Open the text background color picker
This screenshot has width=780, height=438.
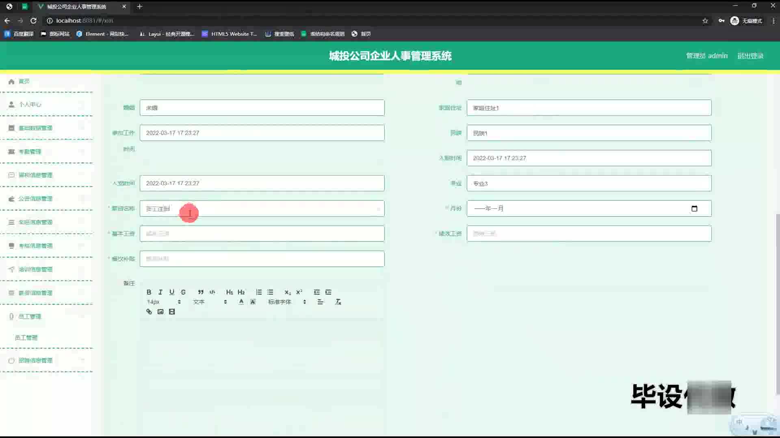coord(253,302)
